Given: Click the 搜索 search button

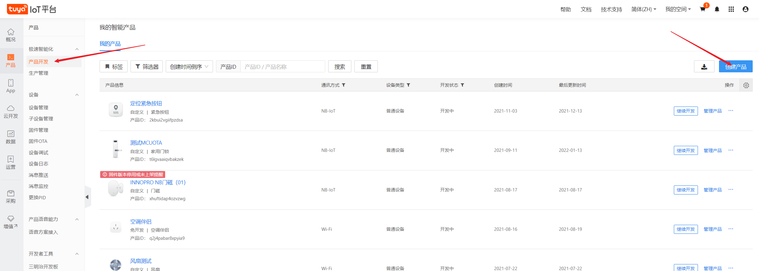Looking at the screenshot, I should click(340, 66).
